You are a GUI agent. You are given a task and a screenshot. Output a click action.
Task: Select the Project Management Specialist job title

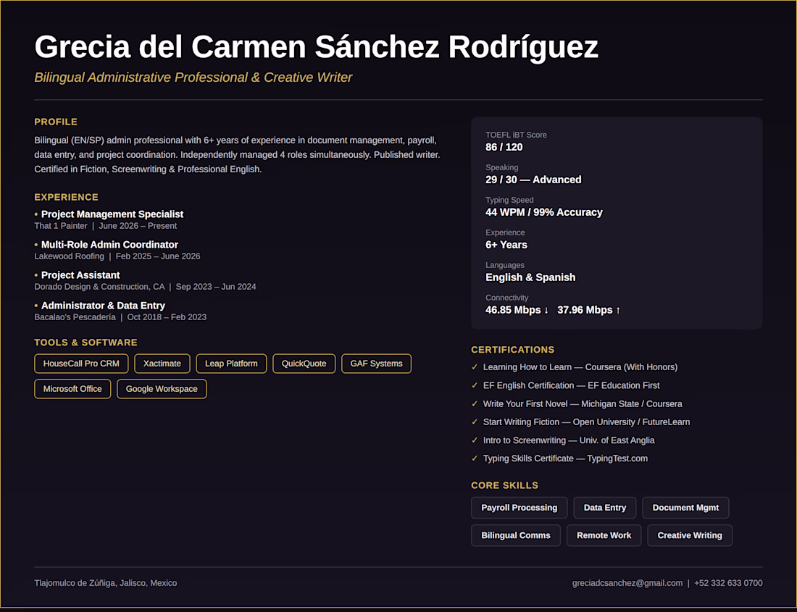[x=112, y=214]
